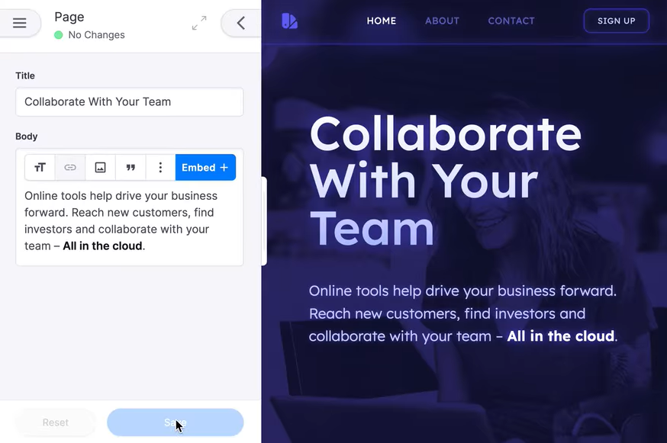Save the page changes
The width and height of the screenshot is (667, 443).
point(176,422)
